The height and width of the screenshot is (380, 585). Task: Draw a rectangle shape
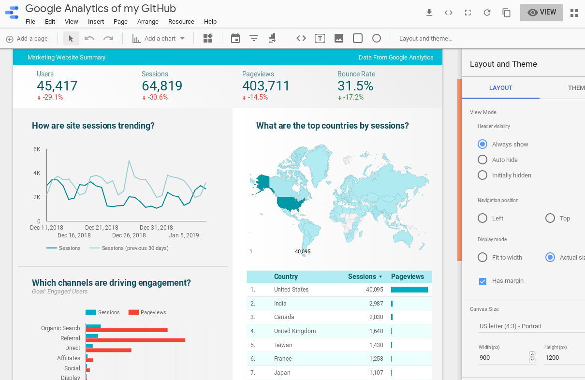pyautogui.click(x=358, y=38)
